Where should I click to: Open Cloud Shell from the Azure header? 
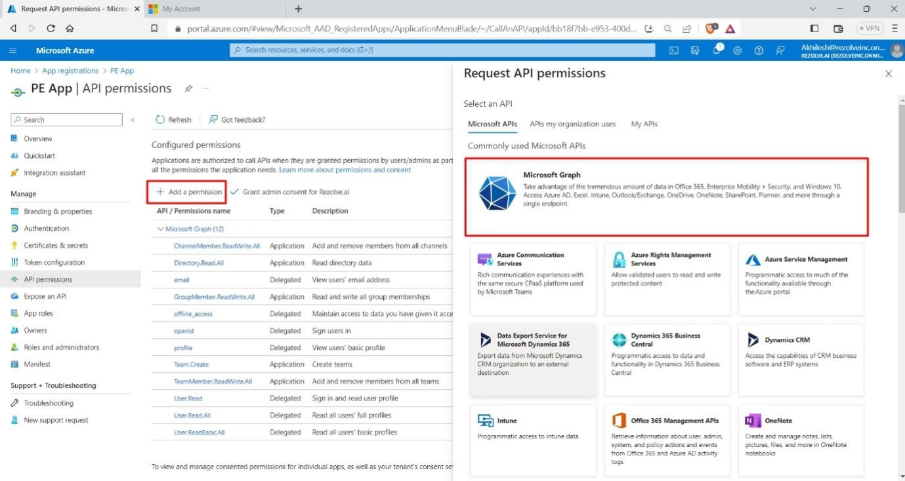tap(673, 50)
